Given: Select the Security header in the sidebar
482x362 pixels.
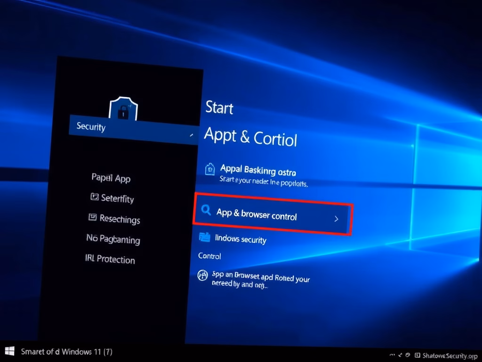Looking at the screenshot, I should [134, 130].
